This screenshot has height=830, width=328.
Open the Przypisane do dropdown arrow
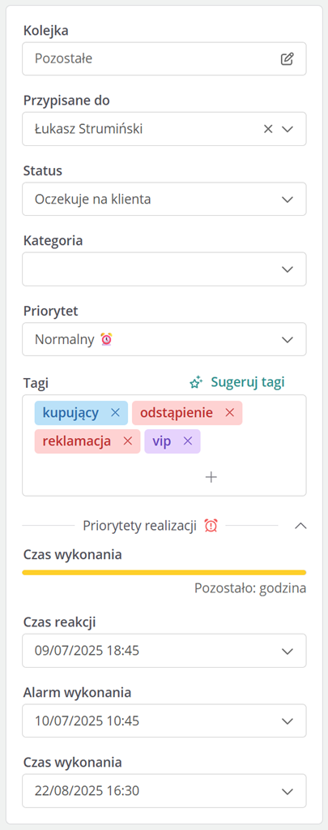tap(288, 129)
